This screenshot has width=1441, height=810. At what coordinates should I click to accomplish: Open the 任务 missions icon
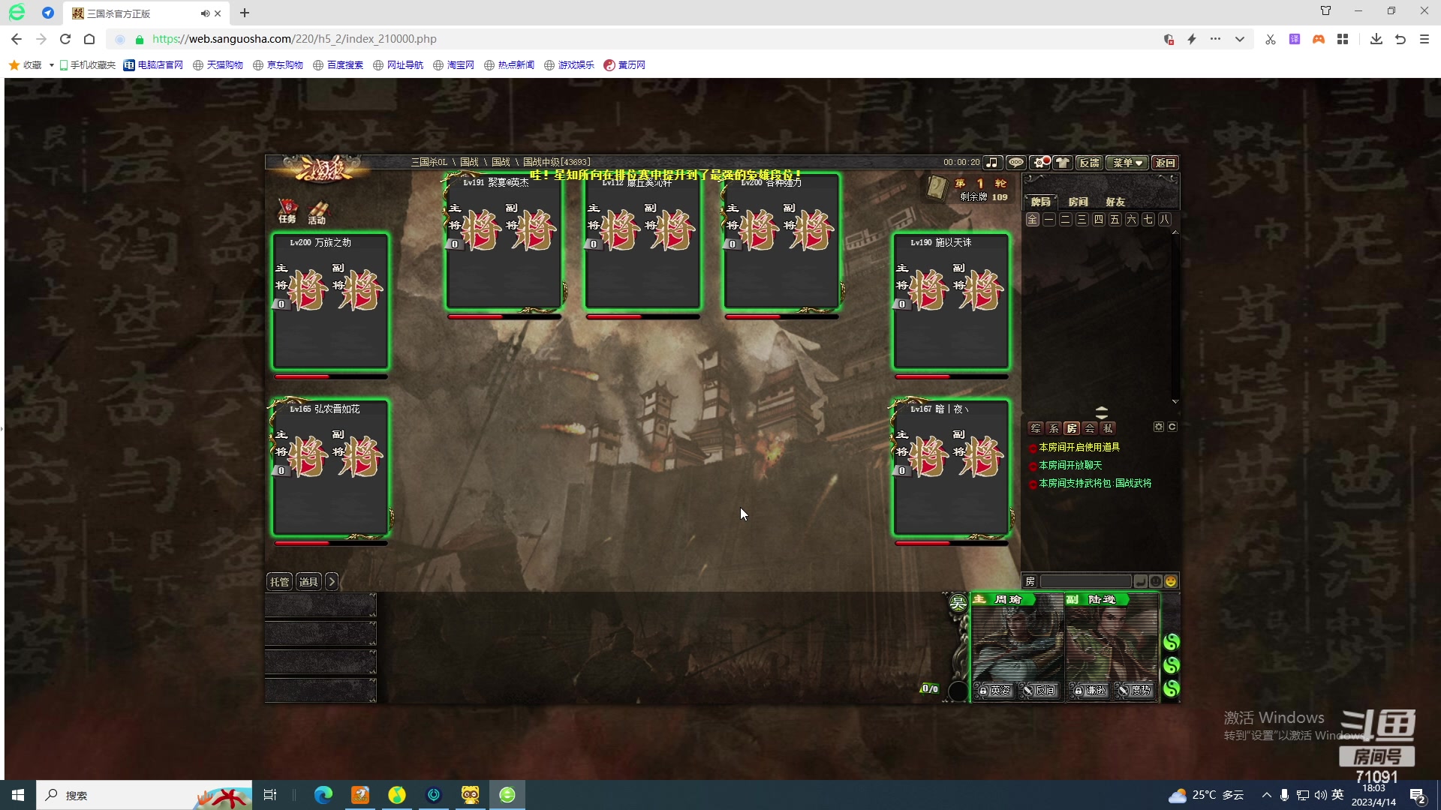tap(287, 211)
